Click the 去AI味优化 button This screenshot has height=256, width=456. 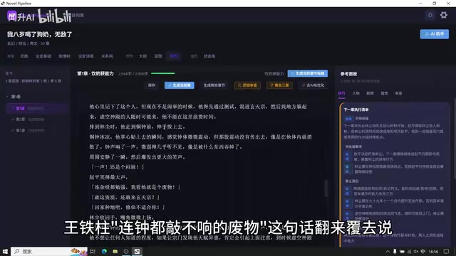[313, 85]
